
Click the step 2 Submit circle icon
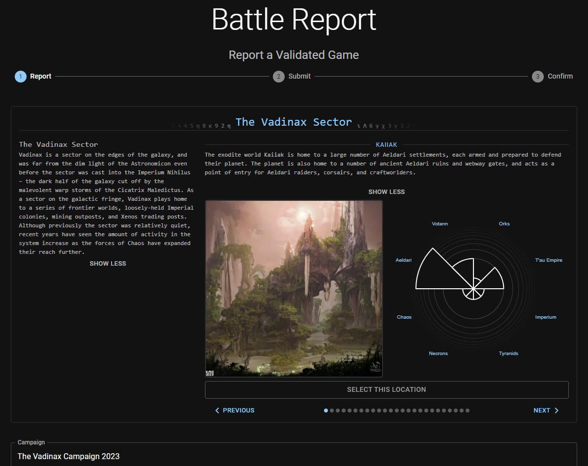click(x=279, y=77)
